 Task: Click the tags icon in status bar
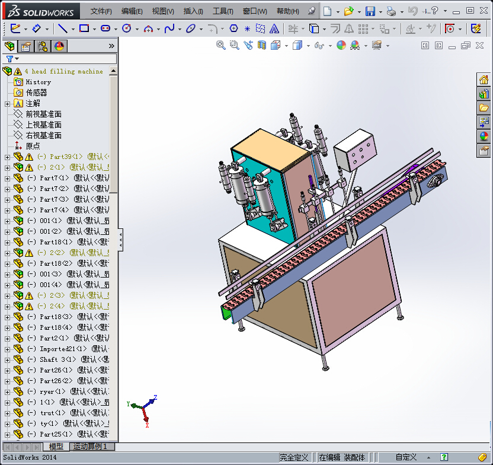coord(482,457)
